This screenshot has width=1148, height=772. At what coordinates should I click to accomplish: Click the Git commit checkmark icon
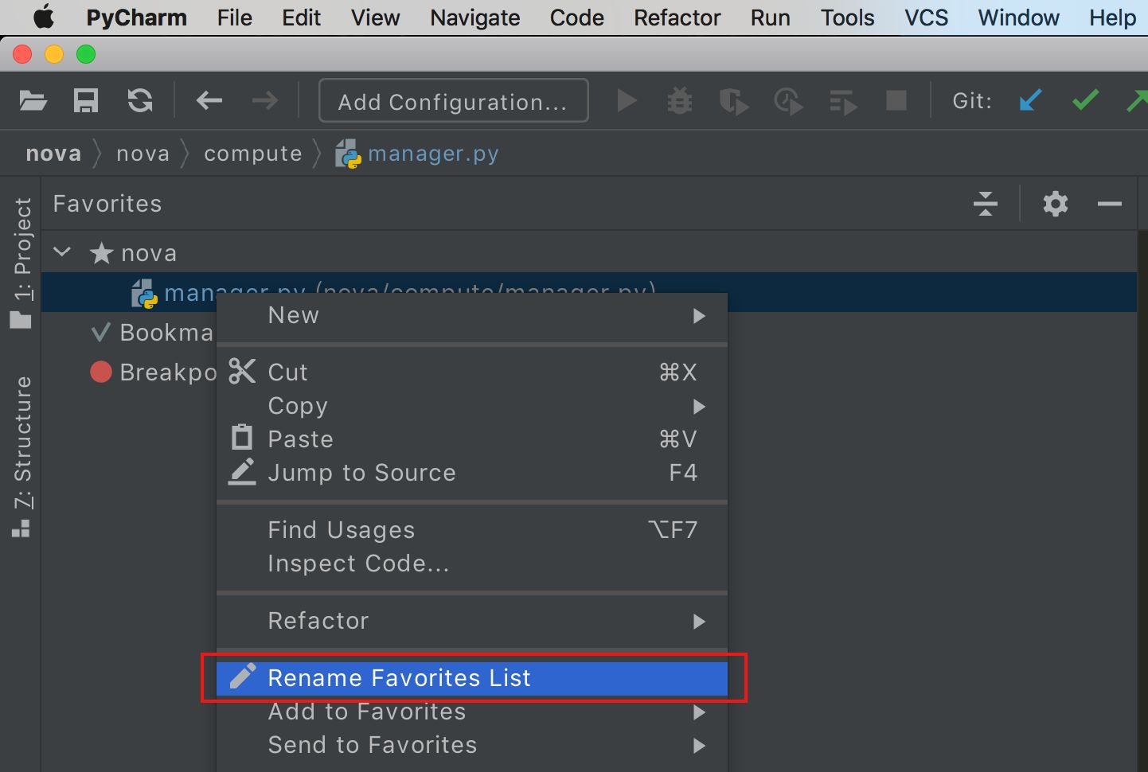coord(1084,101)
